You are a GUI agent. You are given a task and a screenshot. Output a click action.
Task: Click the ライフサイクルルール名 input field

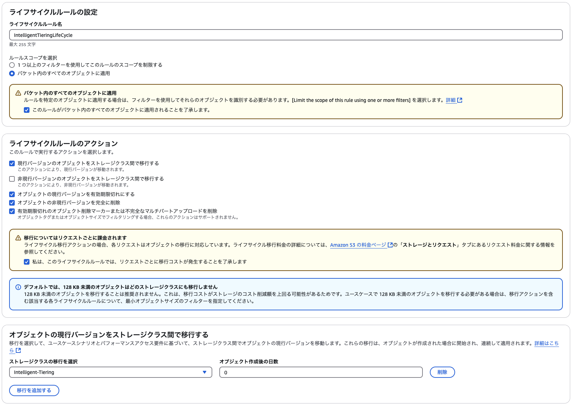pos(286,35)
